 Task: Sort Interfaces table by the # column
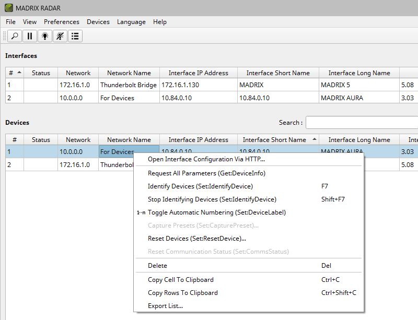click(x=14, y=73)
